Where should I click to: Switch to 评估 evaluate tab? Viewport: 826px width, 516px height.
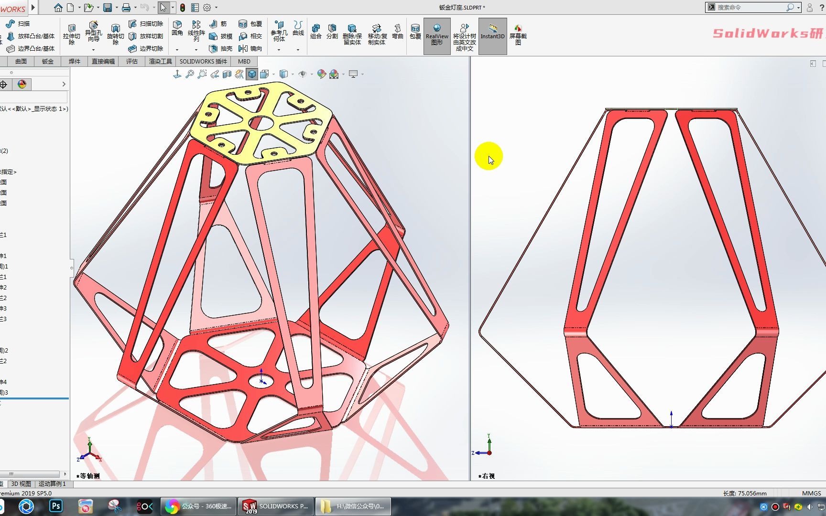tap(132, 61)
